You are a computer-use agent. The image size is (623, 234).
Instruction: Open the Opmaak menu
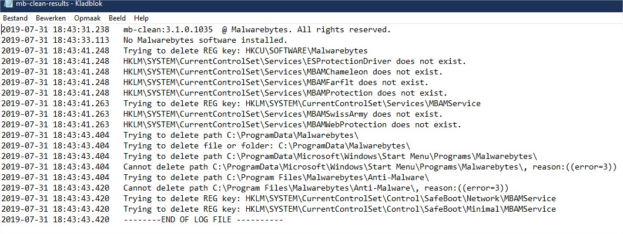pyautogui.click(x=88, y=18)
